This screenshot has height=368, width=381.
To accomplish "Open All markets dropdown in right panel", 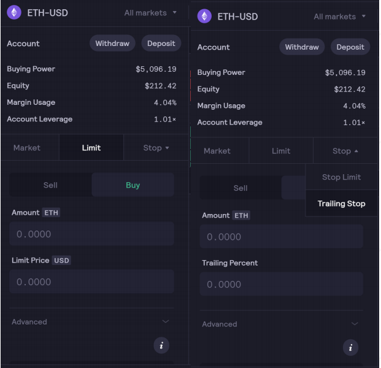I will point(339,17).
